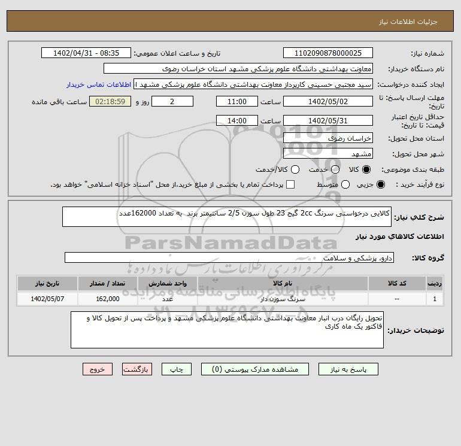Select the جزیی purchase type radio
461x446 pixels.
coord(380,184)
